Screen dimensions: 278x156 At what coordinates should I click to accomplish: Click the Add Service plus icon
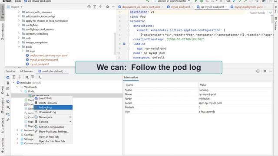(40, 77)
